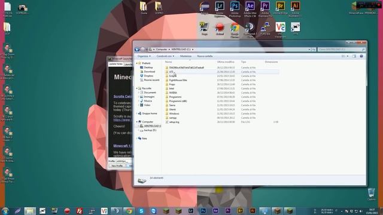Click the Explorer forward navigation arrow
383x215 pixels.
point(142,50)
